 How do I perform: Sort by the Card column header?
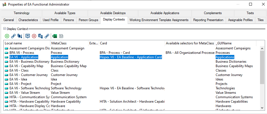(x=132, y=43)
